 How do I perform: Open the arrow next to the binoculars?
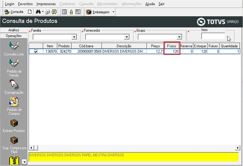coord(43,12)
